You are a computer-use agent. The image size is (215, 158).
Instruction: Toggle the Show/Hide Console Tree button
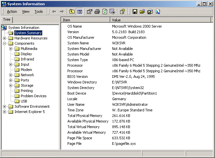point(80,12)
